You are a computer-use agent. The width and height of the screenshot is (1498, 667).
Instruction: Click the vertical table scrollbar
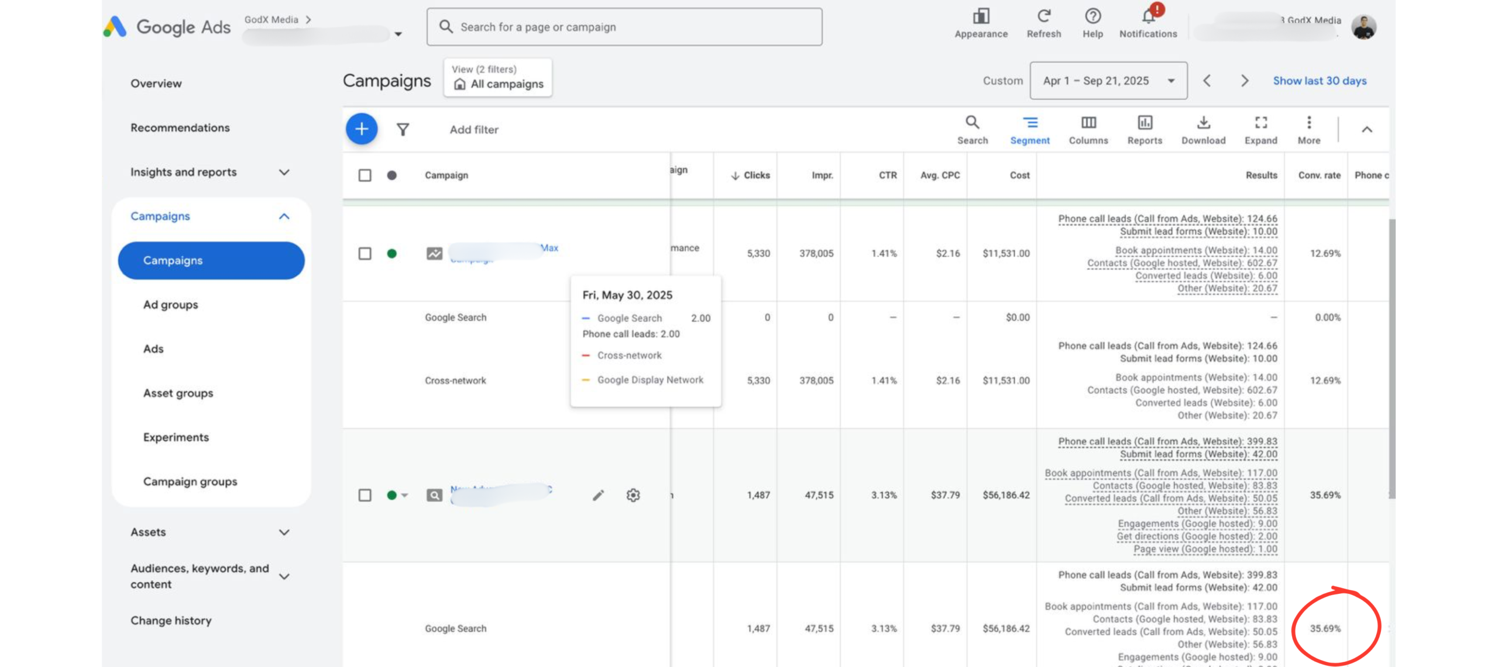point(1392,358)
